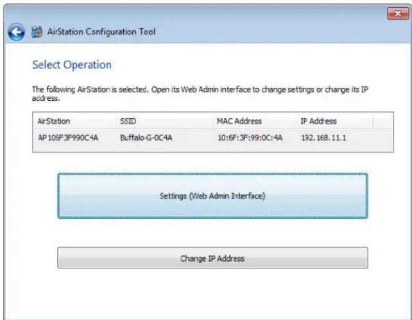Screen dimensions: 412x320
Task: Click the IP address 192.168.11.1
Action: 323,138
